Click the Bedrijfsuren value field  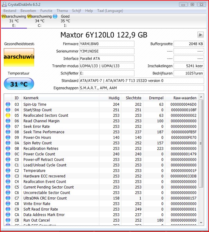point(189,73)
